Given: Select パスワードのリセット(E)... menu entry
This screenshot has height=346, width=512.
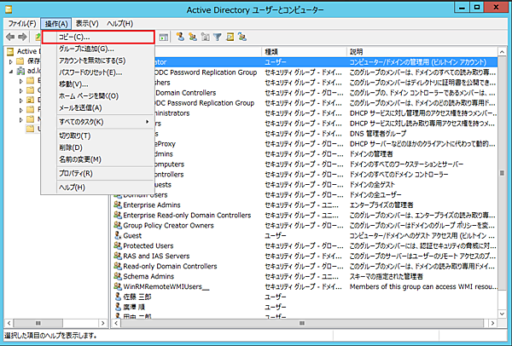Looking at the screenshot, I should [98, 72].
